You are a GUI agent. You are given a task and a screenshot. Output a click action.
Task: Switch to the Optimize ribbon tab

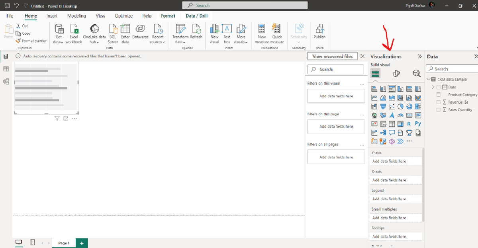(123, 16)
